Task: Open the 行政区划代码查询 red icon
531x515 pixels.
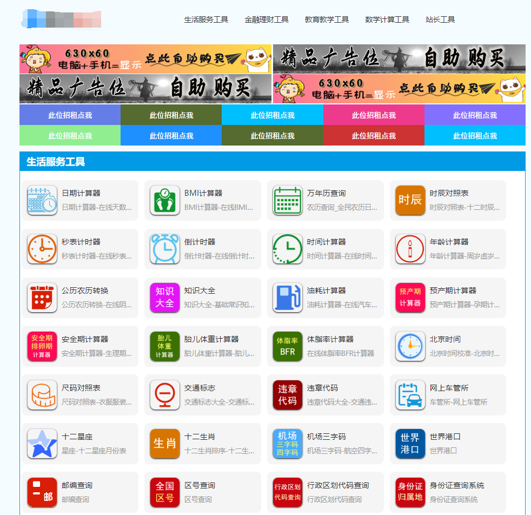Action: [x=287, y=492]
